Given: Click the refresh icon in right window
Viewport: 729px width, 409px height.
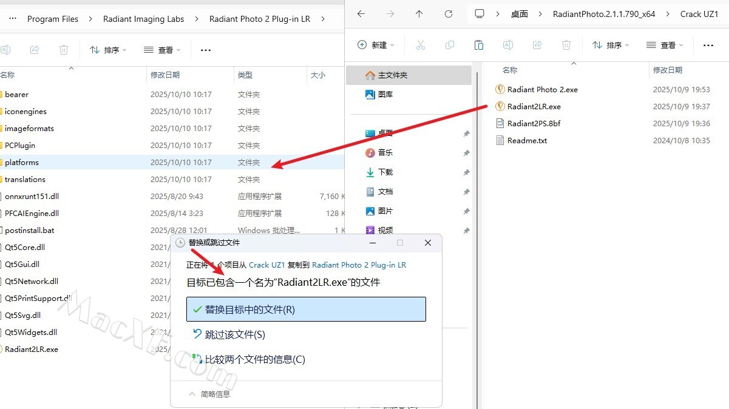Looking at the screenshot, I should click(449, 14).
